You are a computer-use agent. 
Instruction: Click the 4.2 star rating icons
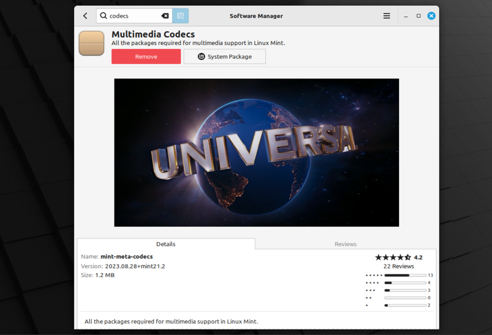tap(392, 258)
